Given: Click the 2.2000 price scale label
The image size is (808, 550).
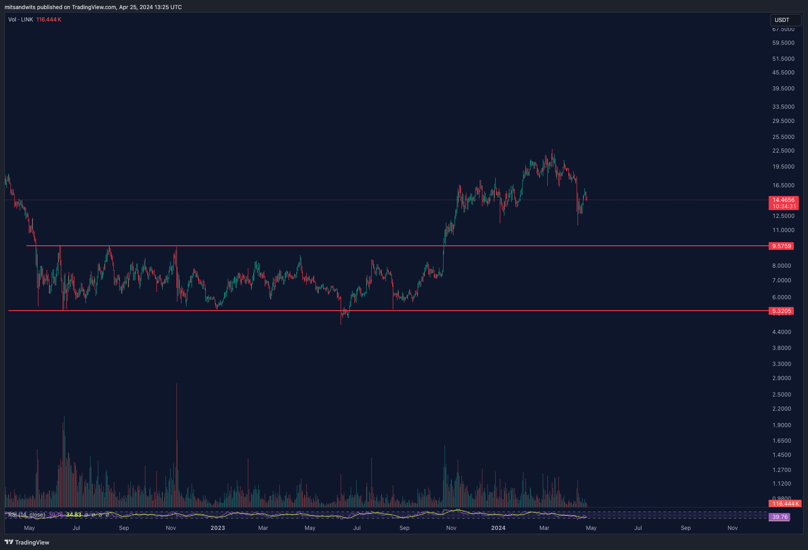Looking at the screenshot, I should pyautogui.click(x=781, y=409).
